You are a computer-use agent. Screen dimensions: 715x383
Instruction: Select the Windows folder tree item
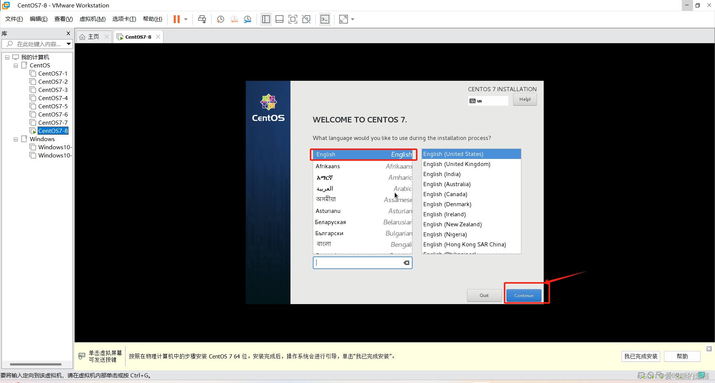(x=42, y=139)
